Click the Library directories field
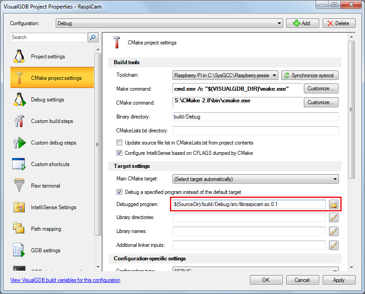The width and height of the screenshot is (365, 294). (x=249, y=217)
